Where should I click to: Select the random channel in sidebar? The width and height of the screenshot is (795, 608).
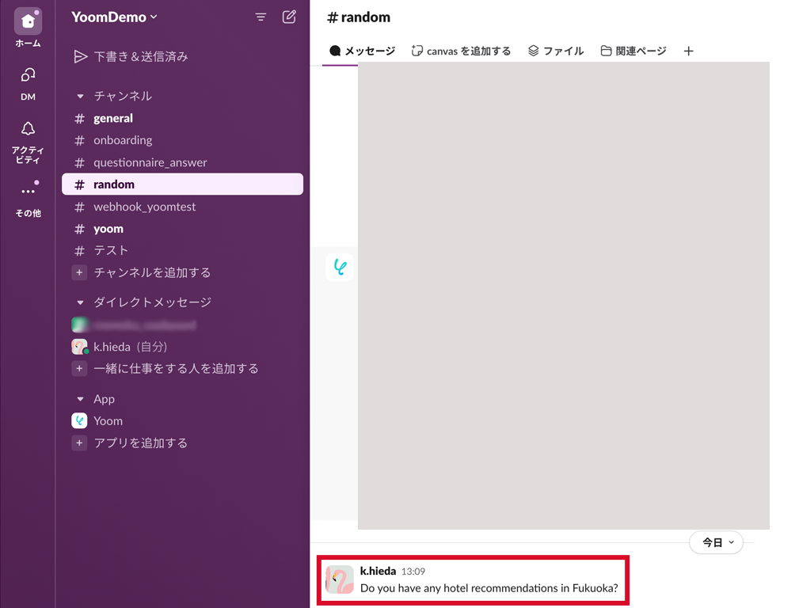coord(183,184)
